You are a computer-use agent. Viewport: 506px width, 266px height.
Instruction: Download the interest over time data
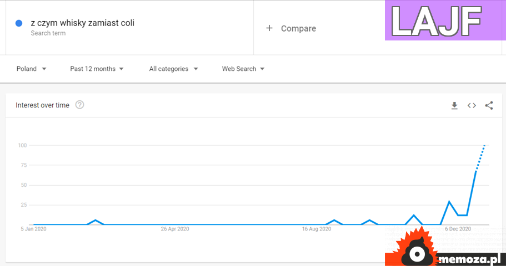pos(454,105)
